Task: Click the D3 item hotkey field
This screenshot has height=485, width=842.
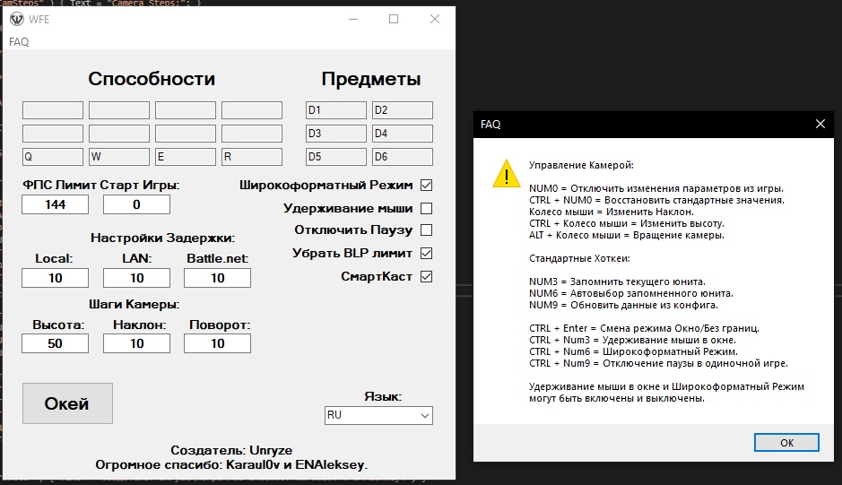Action: coord(336,134)
